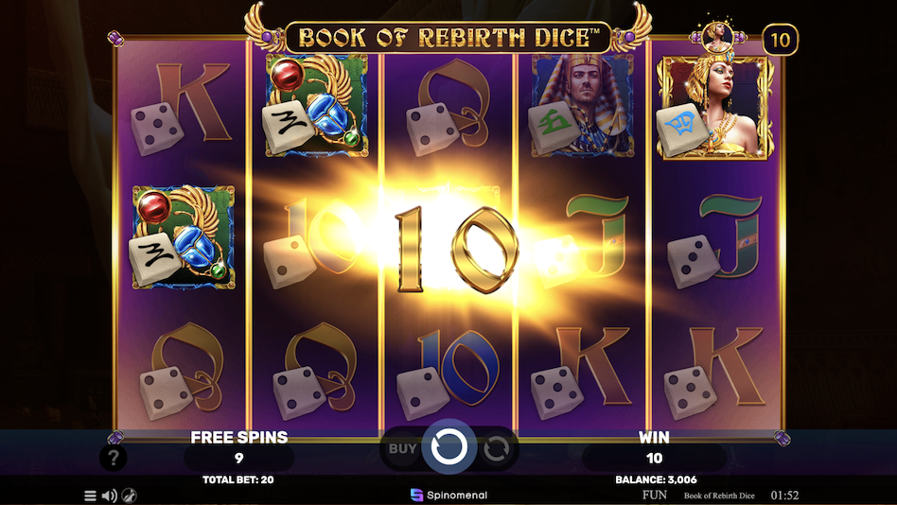Click the glowing golden 10 center symbol

456,250
